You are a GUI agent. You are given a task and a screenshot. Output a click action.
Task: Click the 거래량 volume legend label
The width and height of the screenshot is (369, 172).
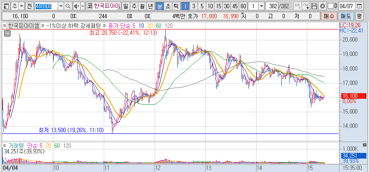16,146
